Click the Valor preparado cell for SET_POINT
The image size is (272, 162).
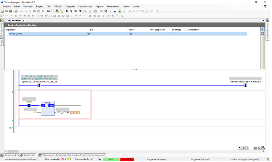tap(160, 34)
